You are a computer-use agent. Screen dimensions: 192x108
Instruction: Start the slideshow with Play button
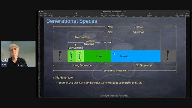pos(76,14)
